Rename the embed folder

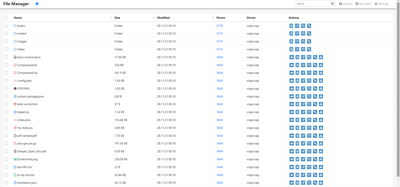tap(297, 34)
